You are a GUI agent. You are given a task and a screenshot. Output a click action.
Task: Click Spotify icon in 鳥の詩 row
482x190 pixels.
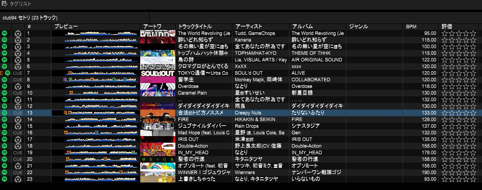[4, 60]
